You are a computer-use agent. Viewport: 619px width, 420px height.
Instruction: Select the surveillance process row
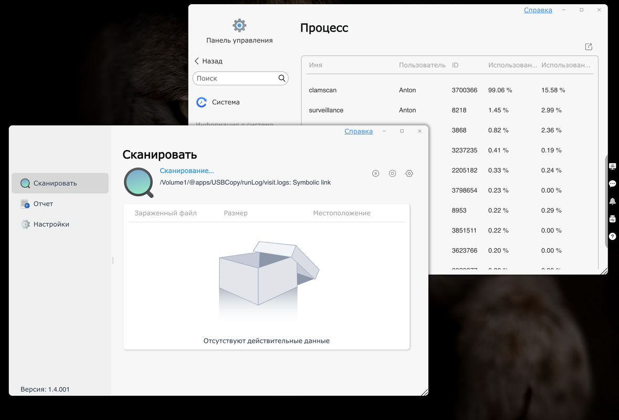click(449, 110)
